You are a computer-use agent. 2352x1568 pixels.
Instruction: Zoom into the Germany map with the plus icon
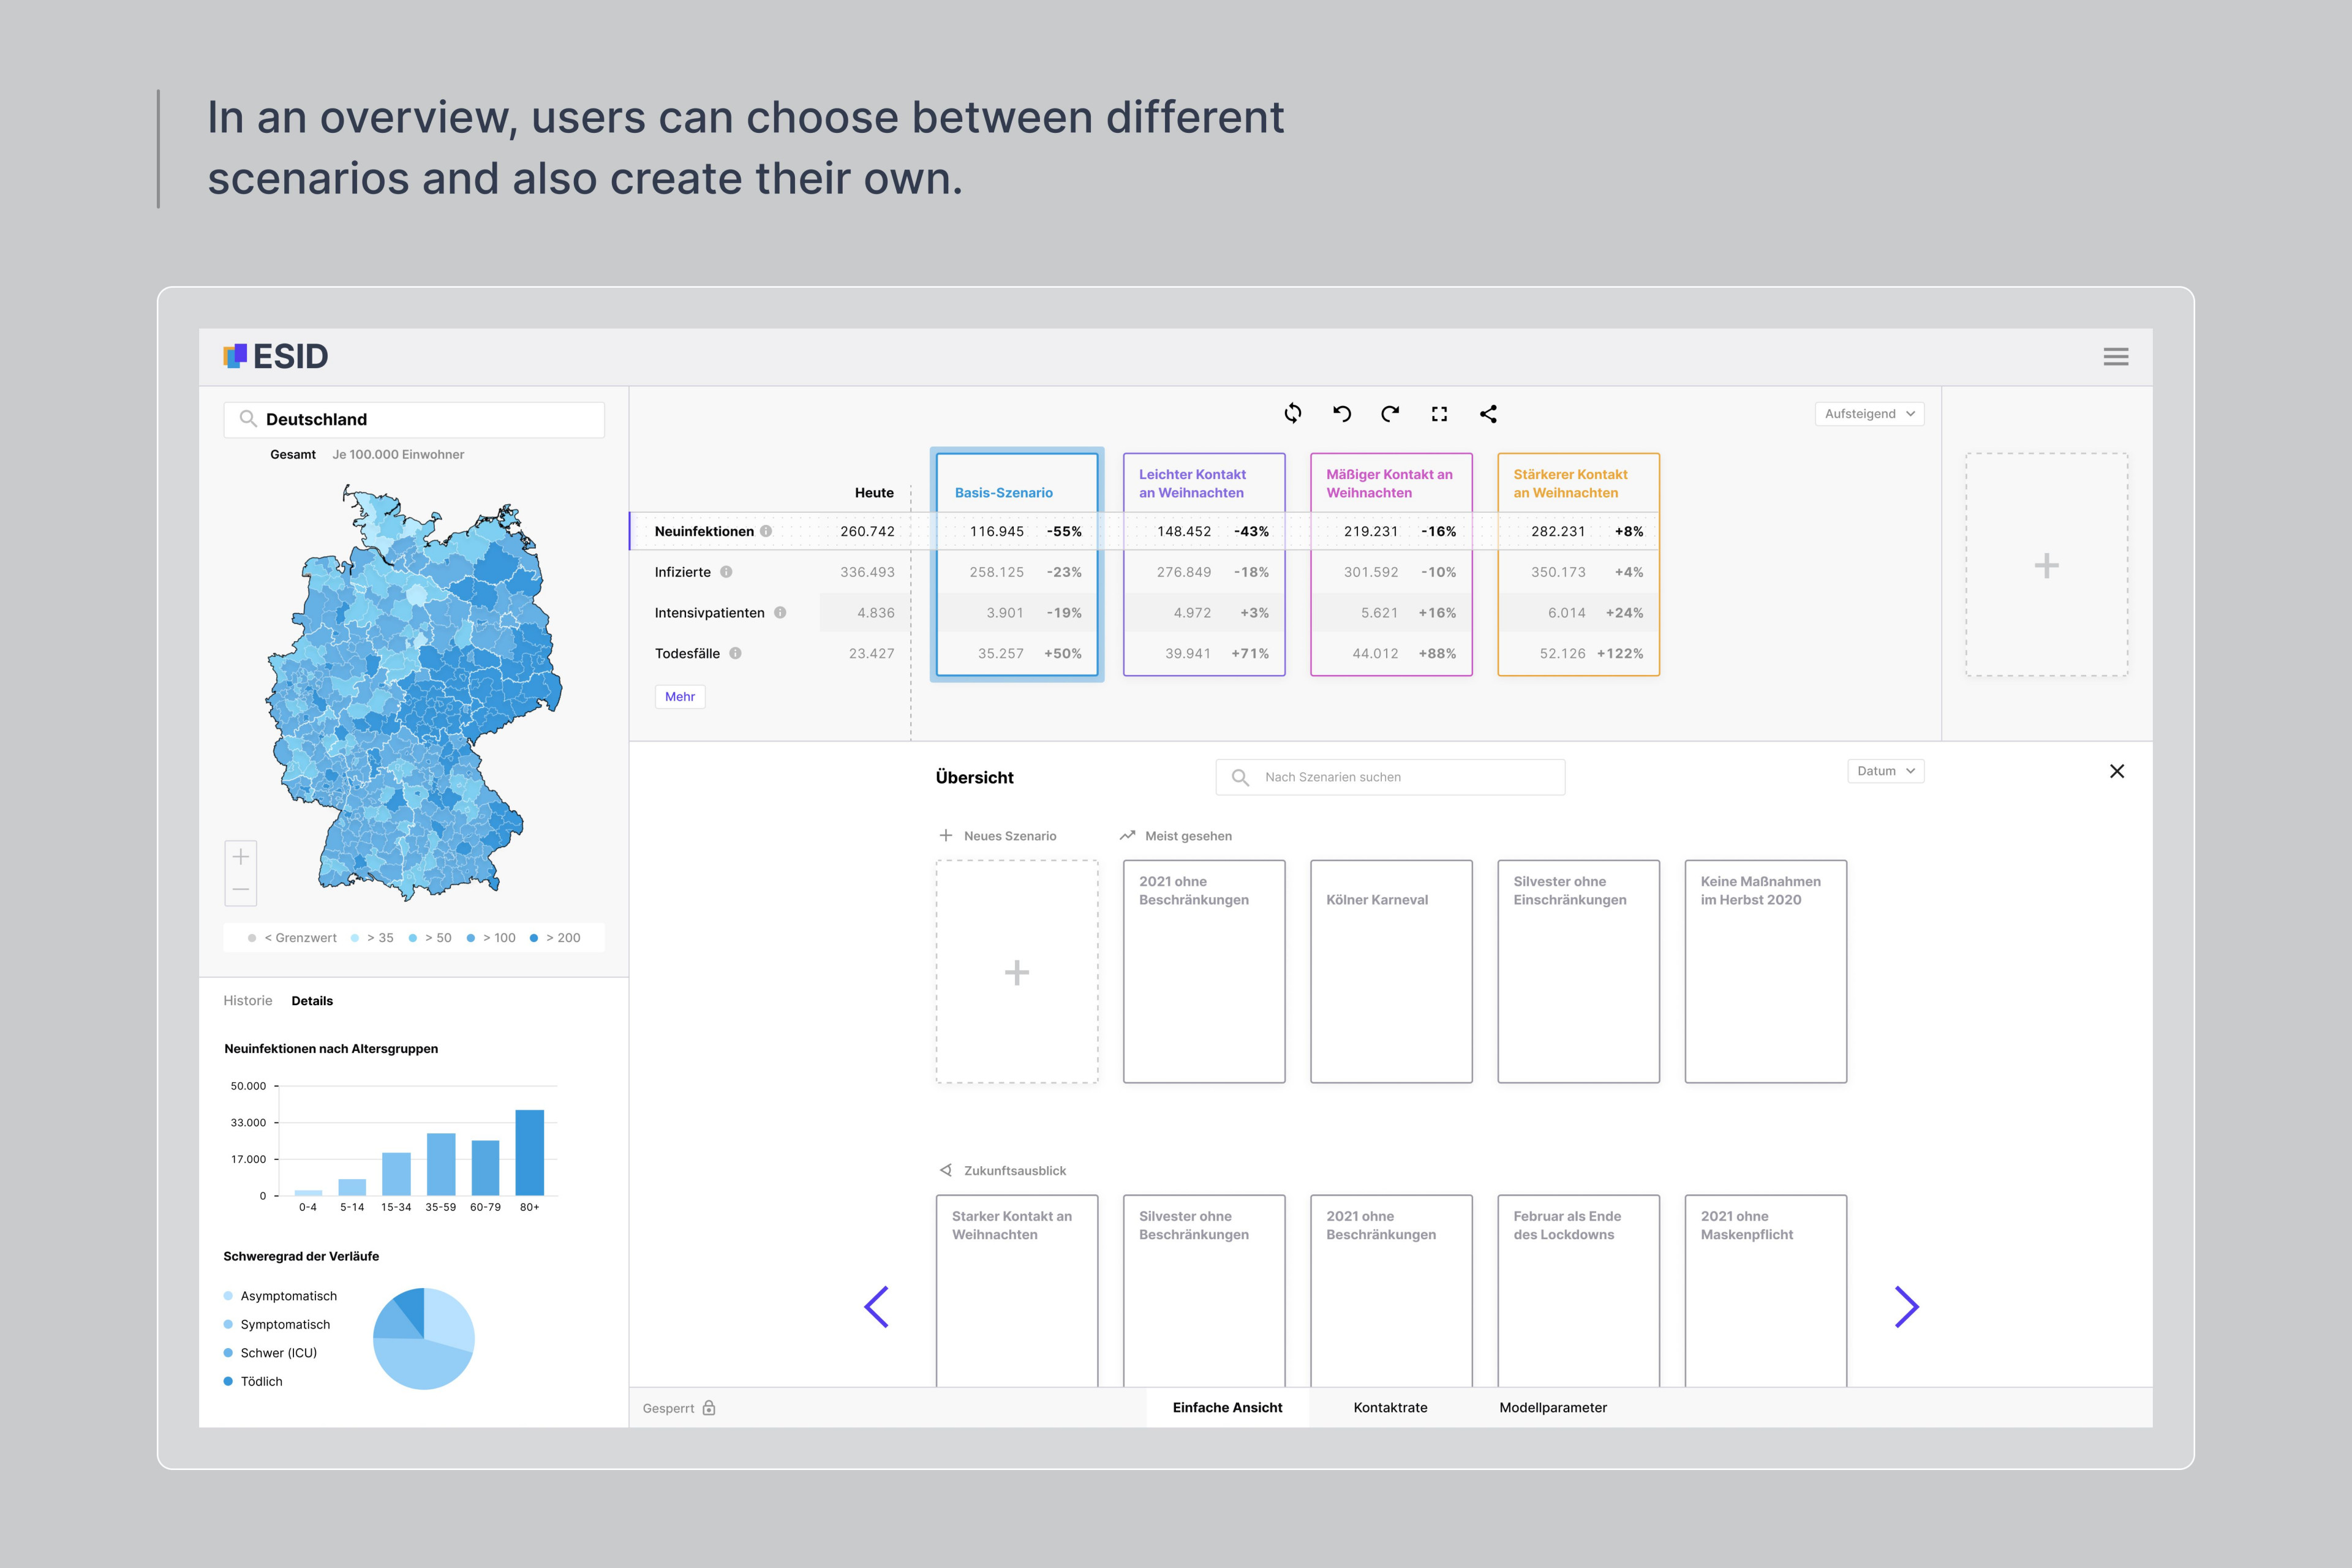pyautogui.click(x=241, y=856)
